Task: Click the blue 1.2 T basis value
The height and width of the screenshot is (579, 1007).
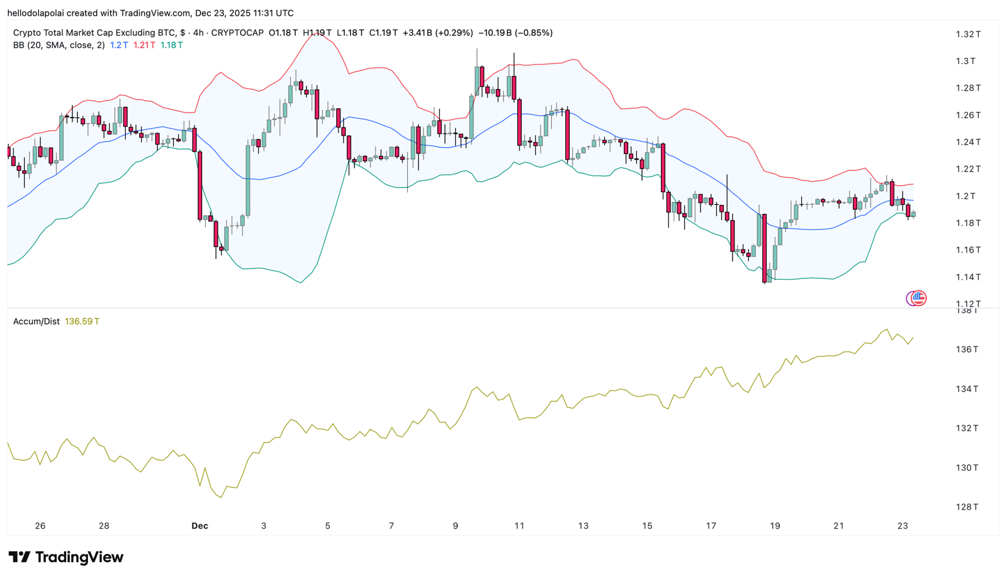Action: (x=119, y=45)
